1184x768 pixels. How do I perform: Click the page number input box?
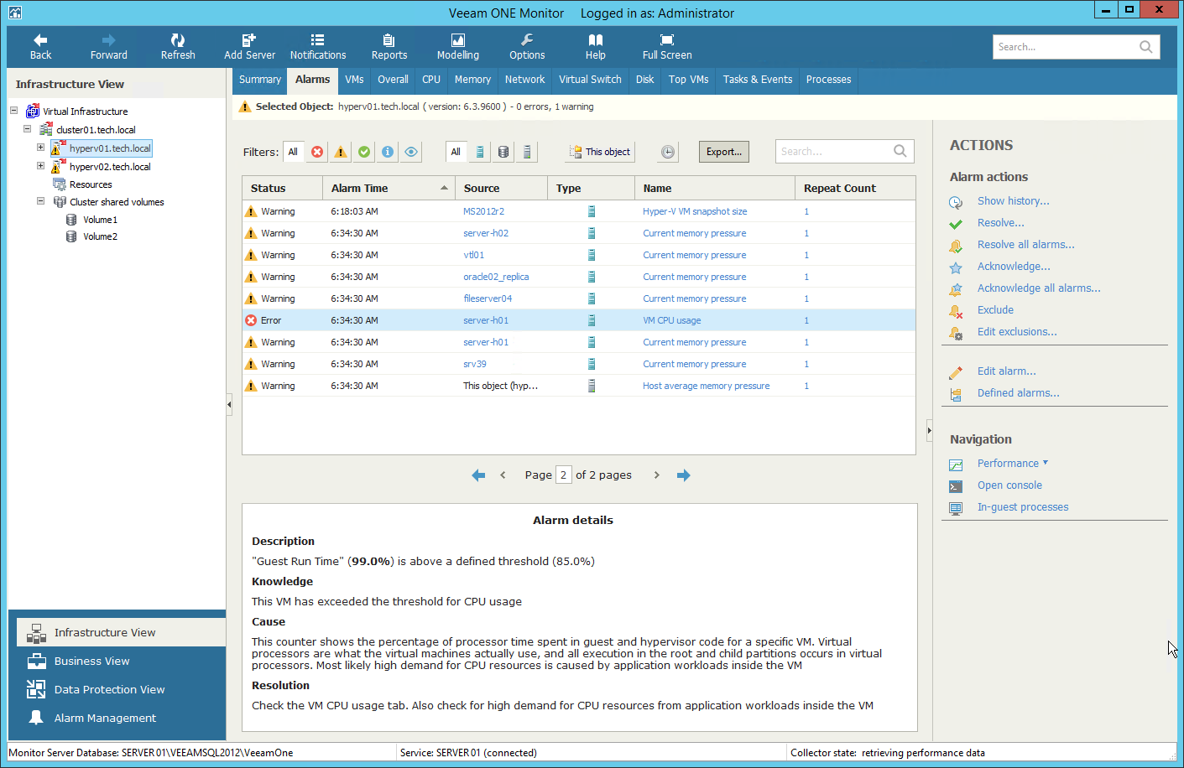pyautogui.click(x=564, y=475)
